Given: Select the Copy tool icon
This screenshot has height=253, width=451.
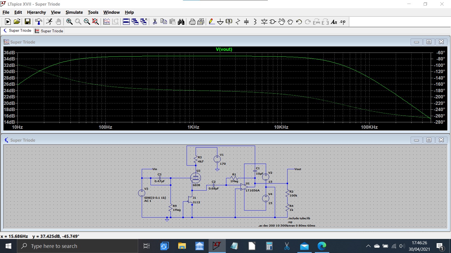Looking at the screenshot, I should pyautogui.click(x=163, y=22).
